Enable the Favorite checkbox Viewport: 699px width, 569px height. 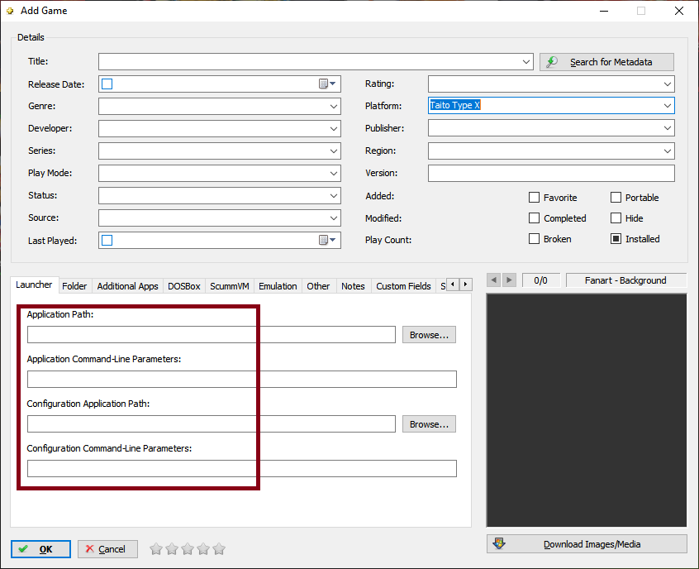pyautogui.click(x=534, y=198)
